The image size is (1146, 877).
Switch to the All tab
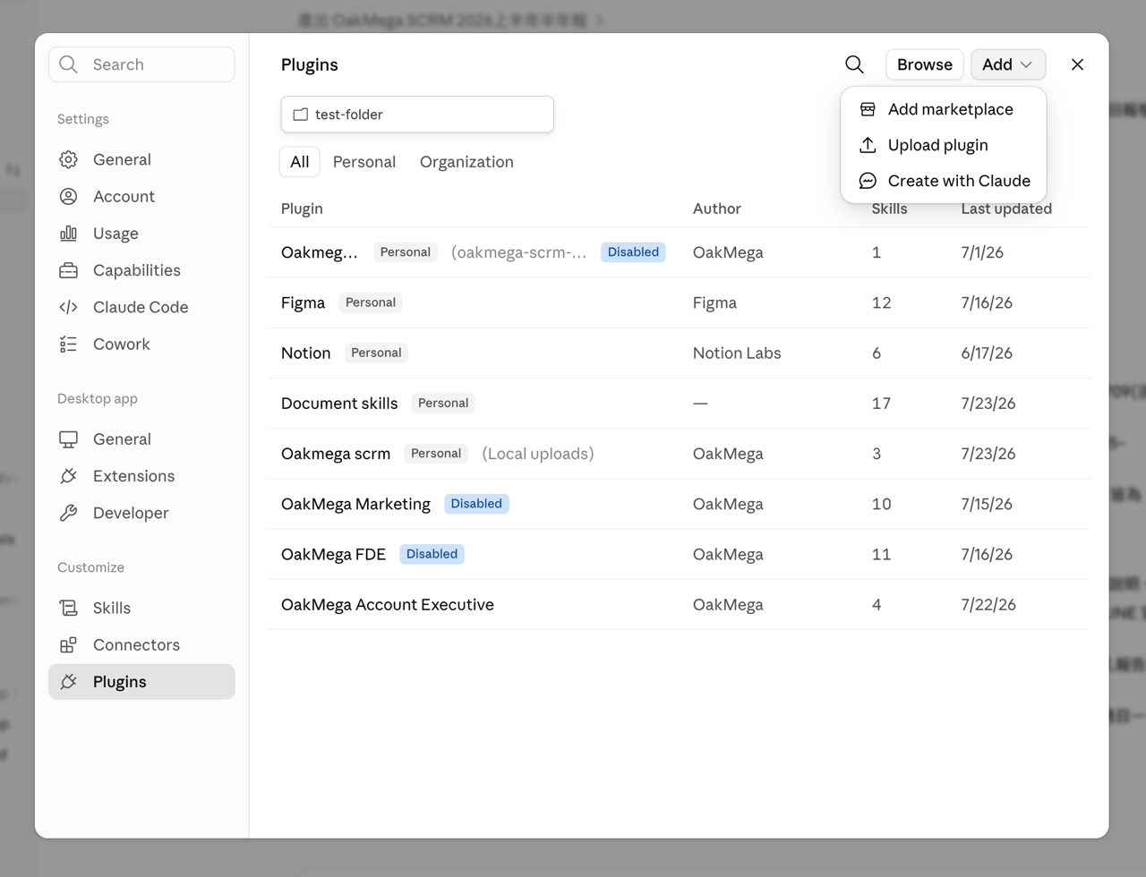coord(300,162)
